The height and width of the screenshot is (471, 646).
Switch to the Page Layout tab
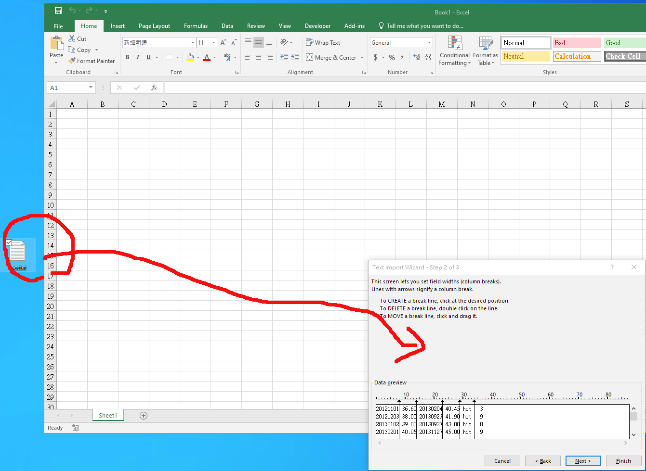click(154, 26)
